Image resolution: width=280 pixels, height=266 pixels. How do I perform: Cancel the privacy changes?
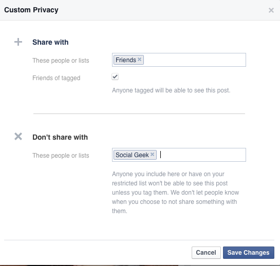(206, 253)
